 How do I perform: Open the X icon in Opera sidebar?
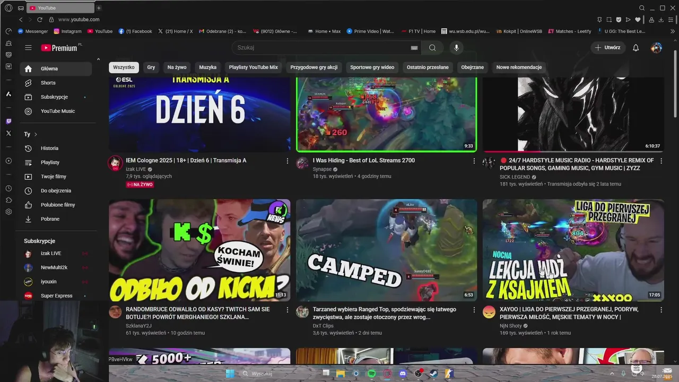[8, 133]
